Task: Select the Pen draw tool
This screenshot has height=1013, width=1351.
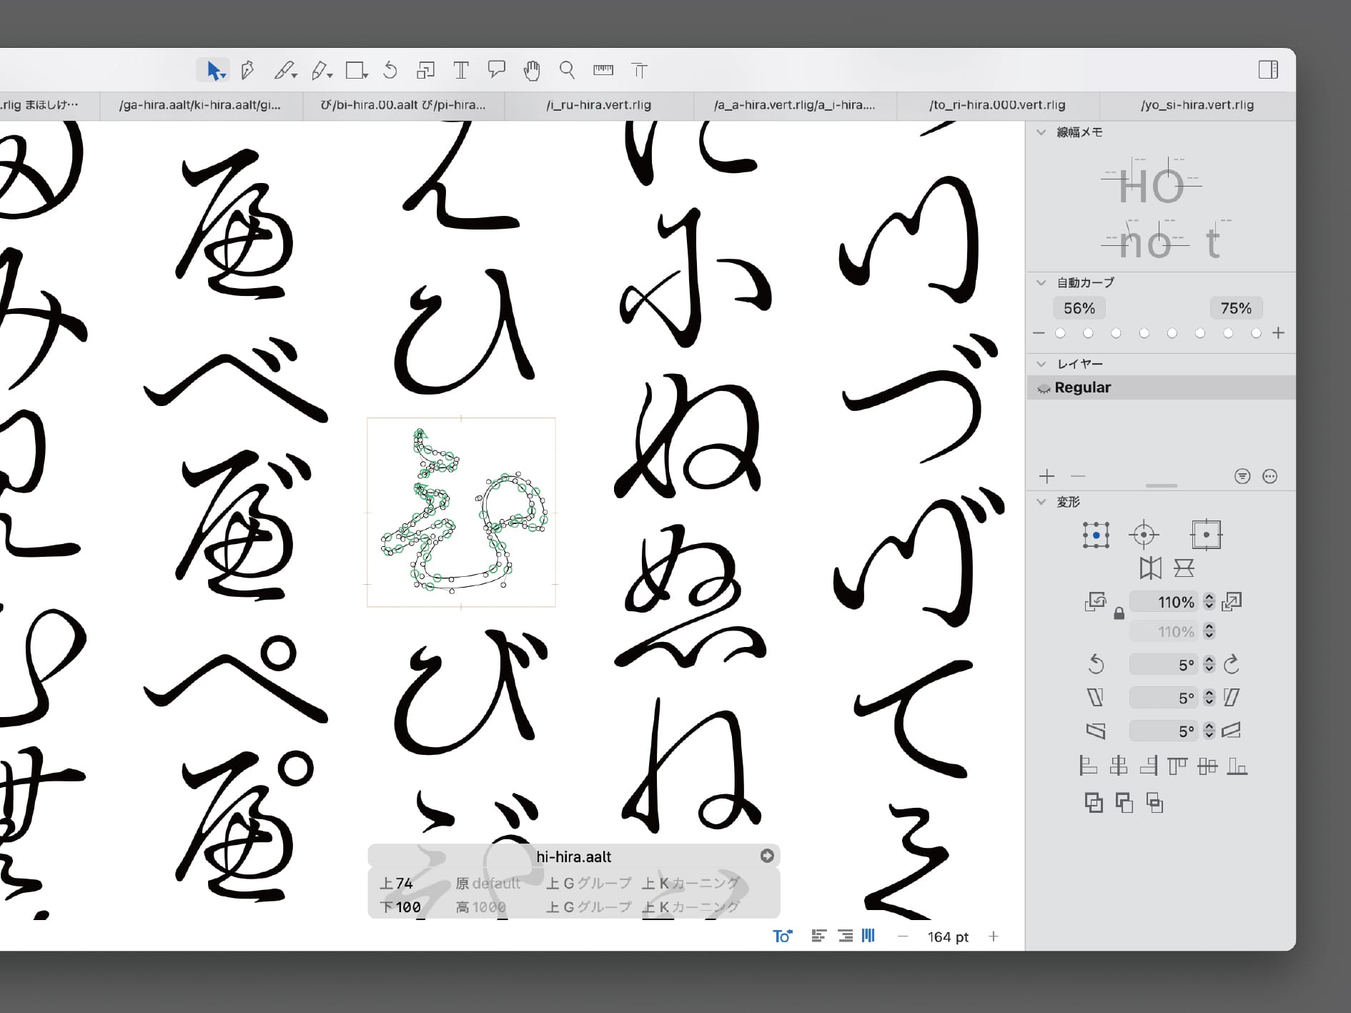Action: tap(248, 70)
